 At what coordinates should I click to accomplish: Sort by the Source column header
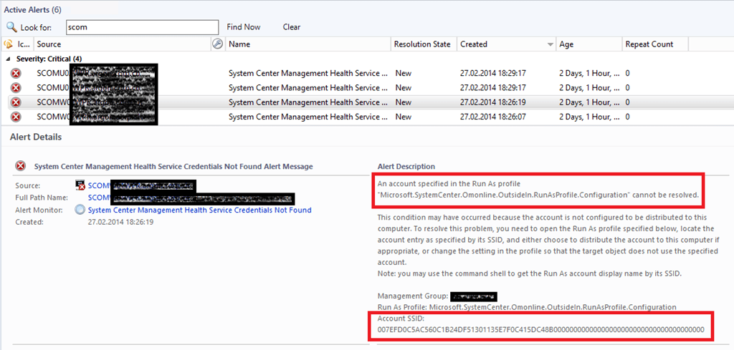pos(122,44)
